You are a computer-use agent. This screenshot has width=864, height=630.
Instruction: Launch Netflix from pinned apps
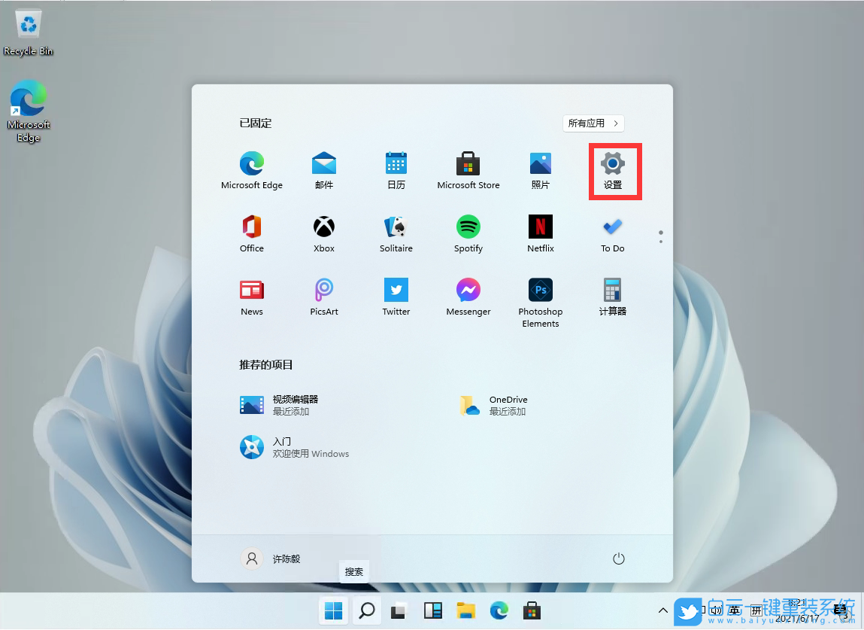tap(540, 233)
